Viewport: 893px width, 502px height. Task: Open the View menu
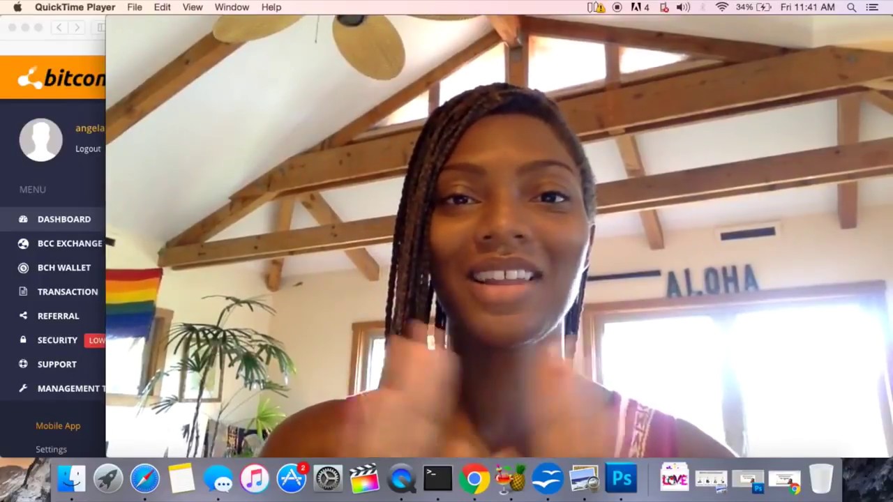[193, 7]
